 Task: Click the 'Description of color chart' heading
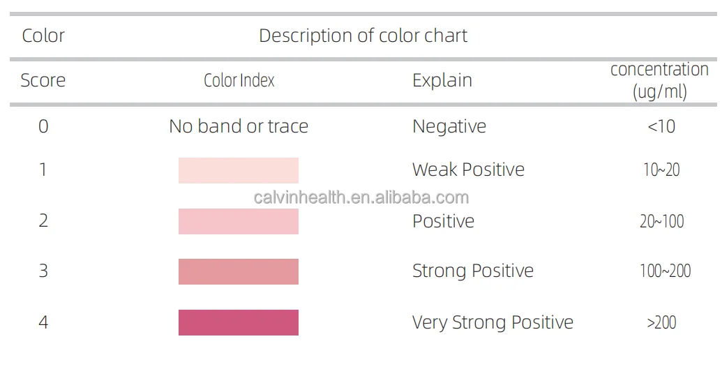[x=363, y=36]
